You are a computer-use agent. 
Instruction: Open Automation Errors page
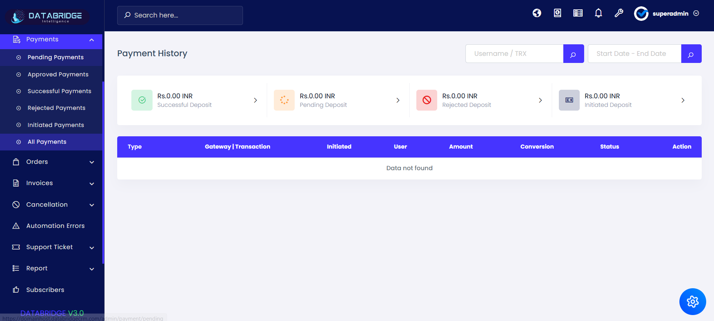pos(51,226)
